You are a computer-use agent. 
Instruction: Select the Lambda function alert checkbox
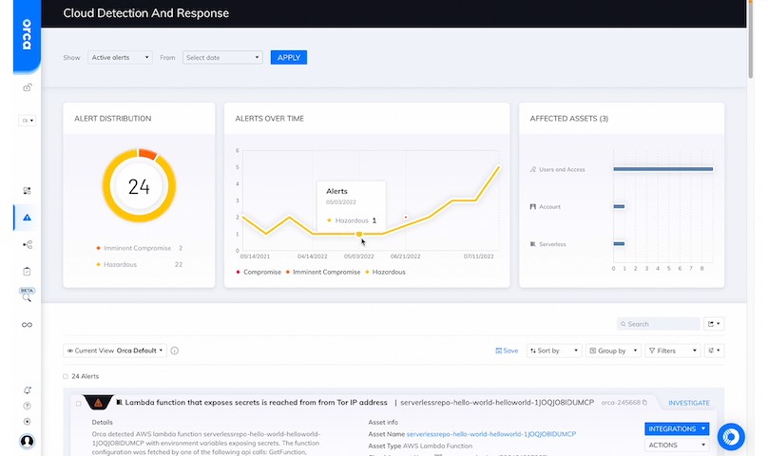[x=79, y=403]
